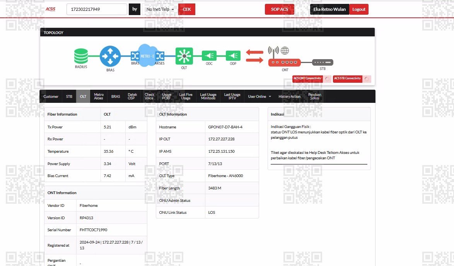
Task: Click the RADIUS database icon in topology
Action: click(81, 56)
